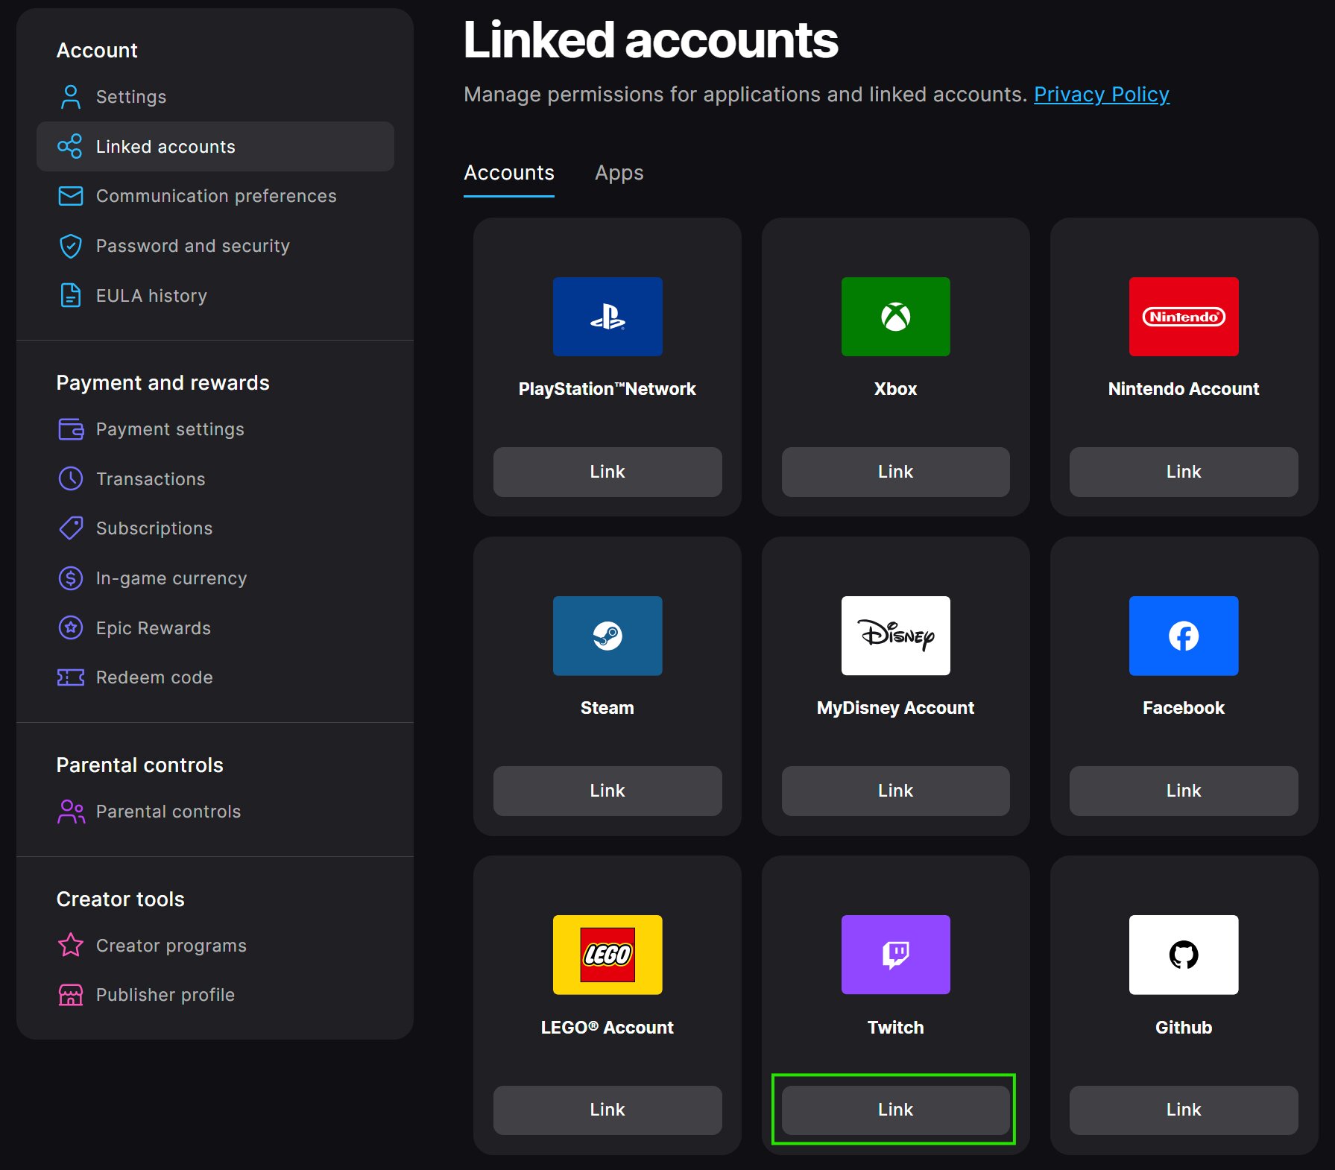
Task: Click the green Xbox logo icon
Action: (895, 317)
